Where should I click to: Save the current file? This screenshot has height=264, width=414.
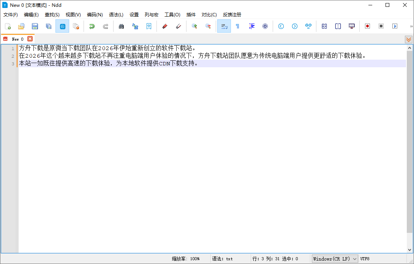click(35, 26)
